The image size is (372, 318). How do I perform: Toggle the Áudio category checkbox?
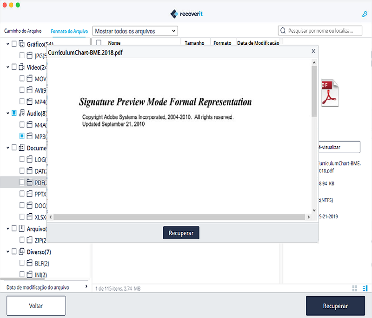(14, 113)
